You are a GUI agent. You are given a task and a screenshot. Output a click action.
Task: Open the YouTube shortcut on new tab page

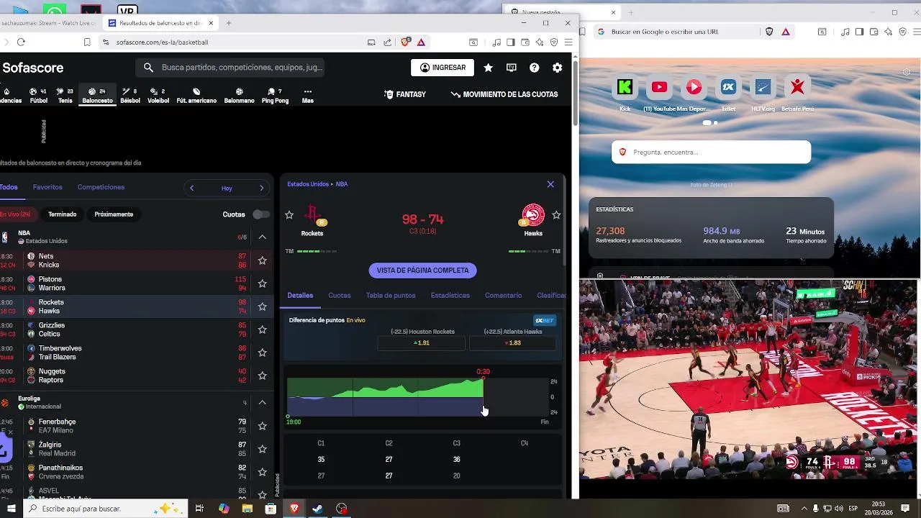pyautogui.click(x=659, y=87)
